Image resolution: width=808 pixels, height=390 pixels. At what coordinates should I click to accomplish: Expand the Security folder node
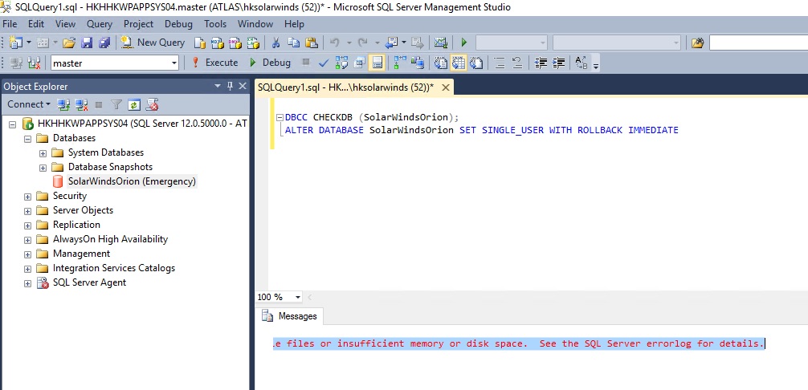tap(28, 196)
